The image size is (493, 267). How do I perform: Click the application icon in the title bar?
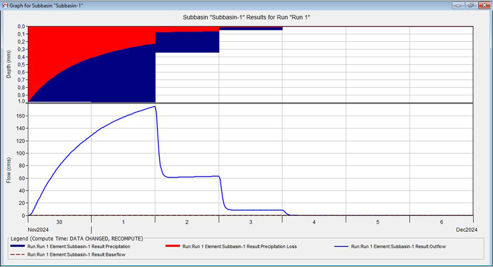pos(5,4)
